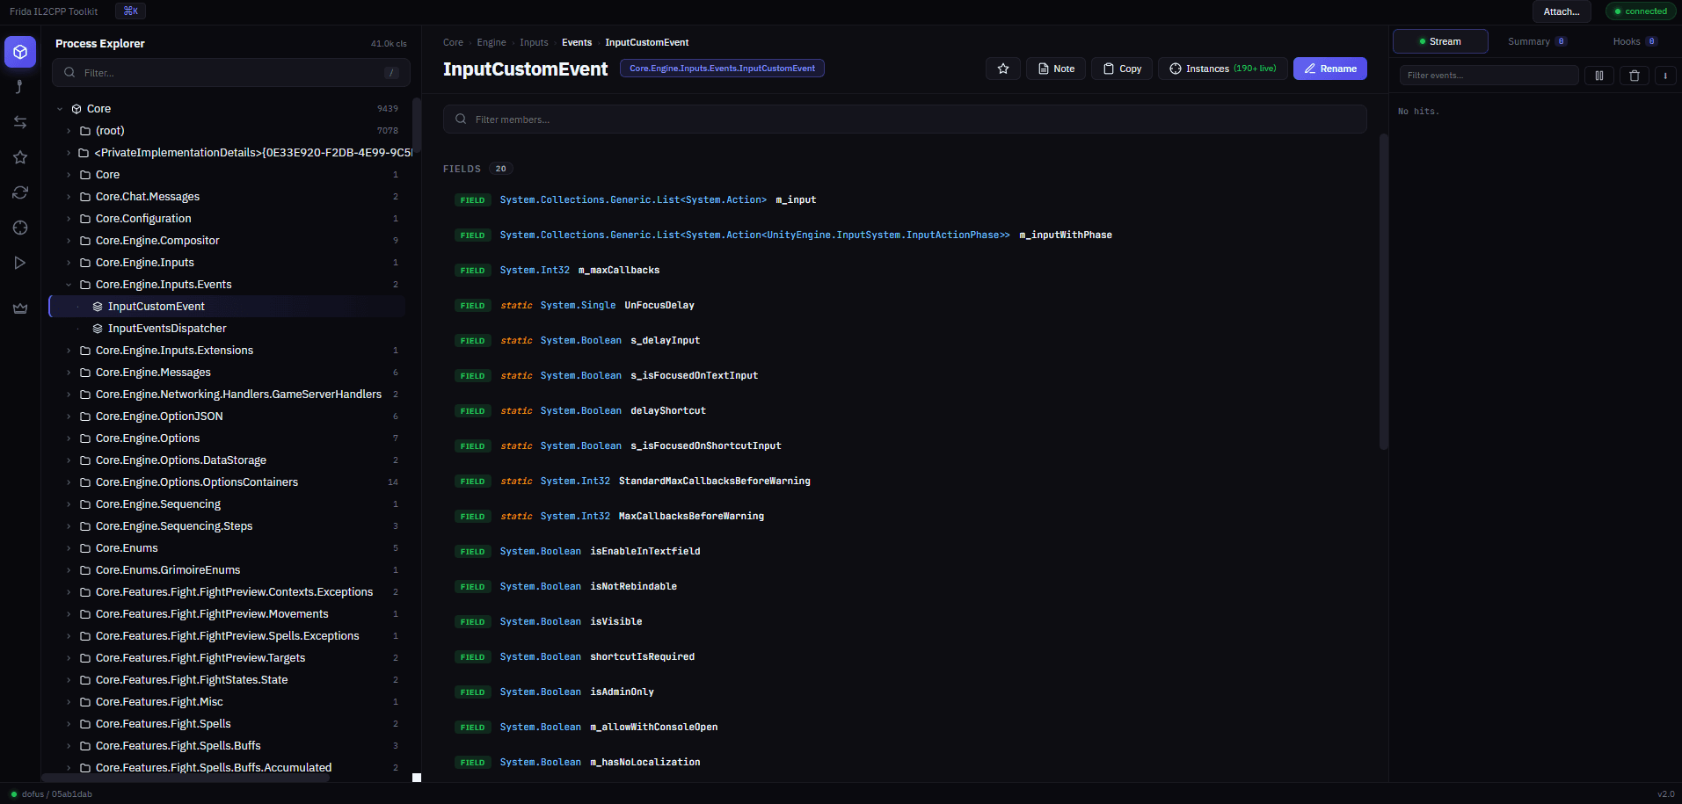This screenshot has height=804, width=1682.
Task: Open the crown sidebar icon
Action: 20,308
